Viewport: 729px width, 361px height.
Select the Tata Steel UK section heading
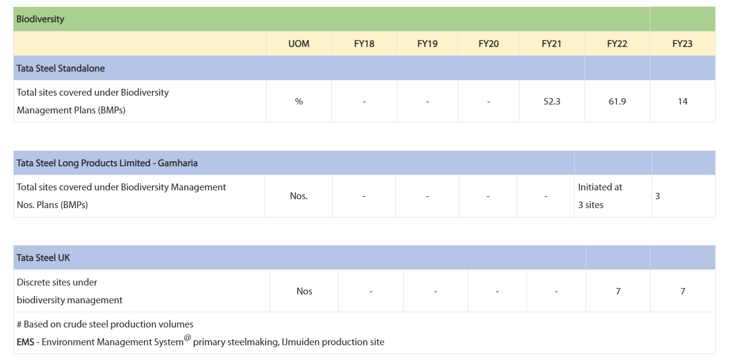[x=43, y=257]
